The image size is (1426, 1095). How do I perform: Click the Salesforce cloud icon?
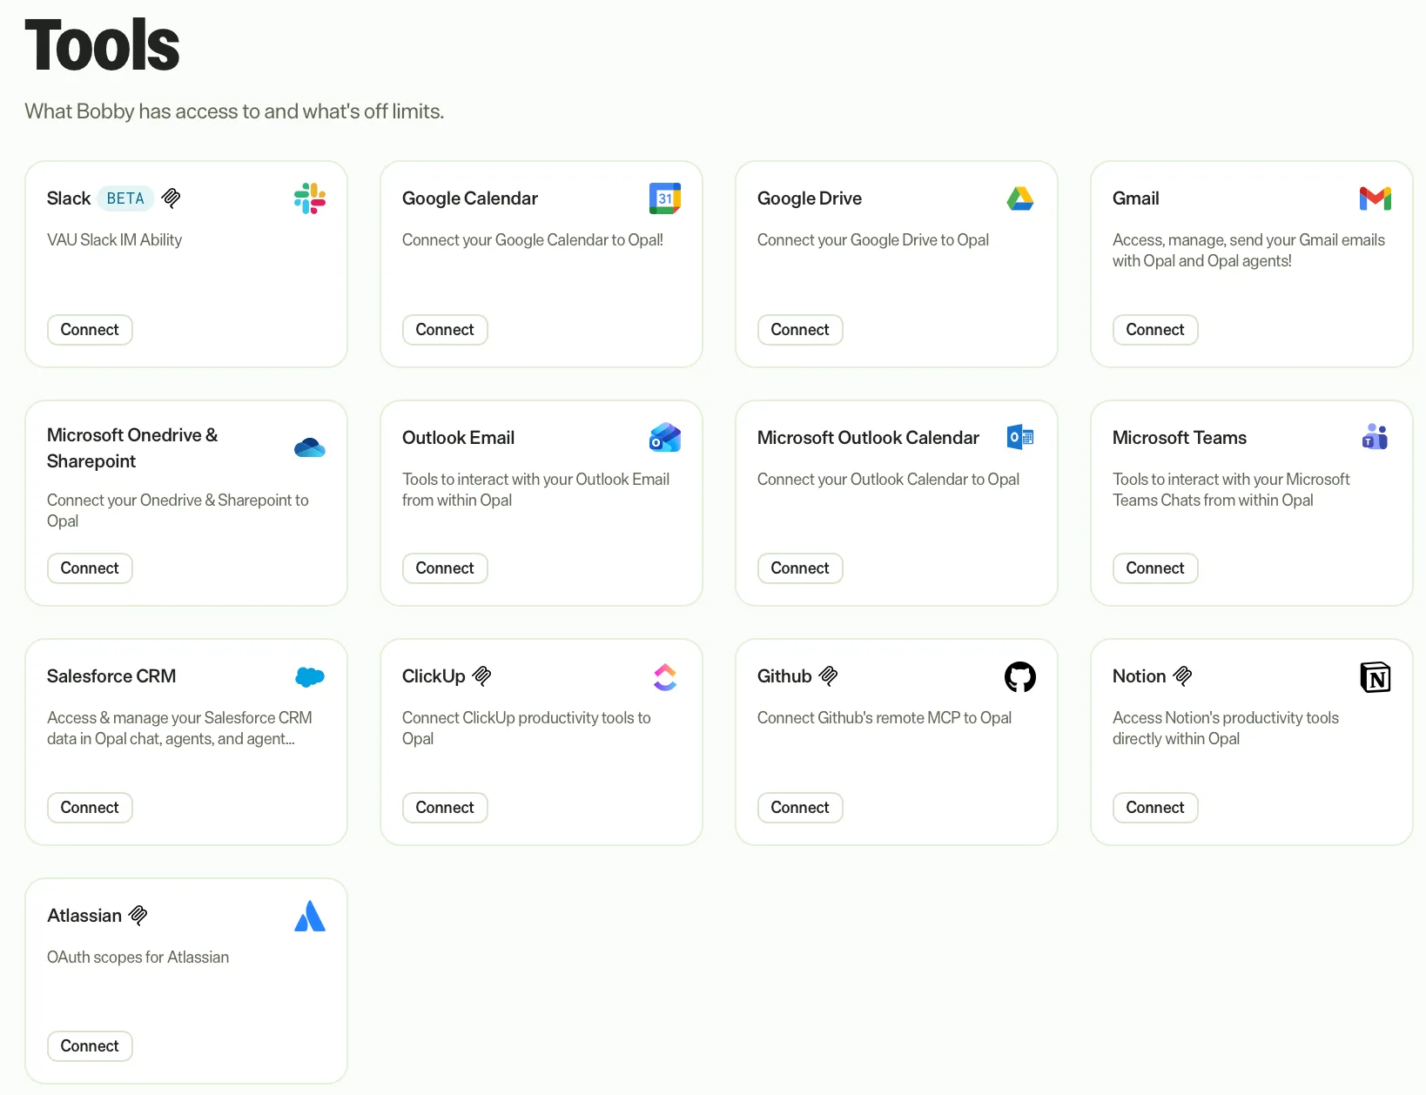(310, 676)
